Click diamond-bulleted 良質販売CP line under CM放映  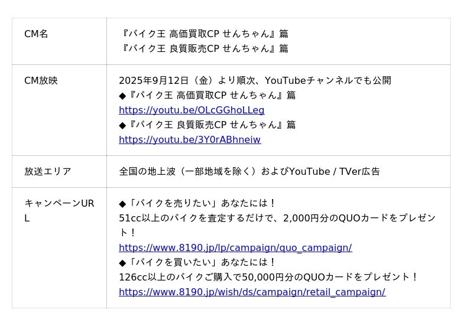click(x=207, y=125)
